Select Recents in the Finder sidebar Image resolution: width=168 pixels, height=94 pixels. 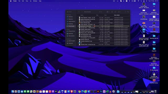coord(71,19)
